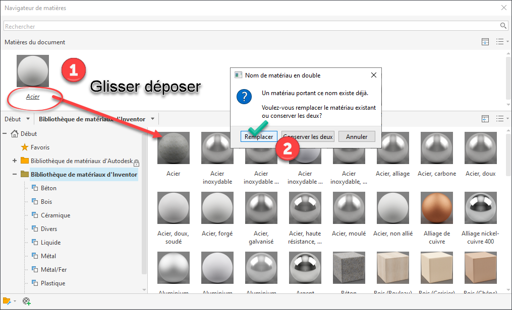The height and width of the screenshot is (310, 512).
Task: Create new material with the plus sphere icon
Action: click(x=27, y=301)
